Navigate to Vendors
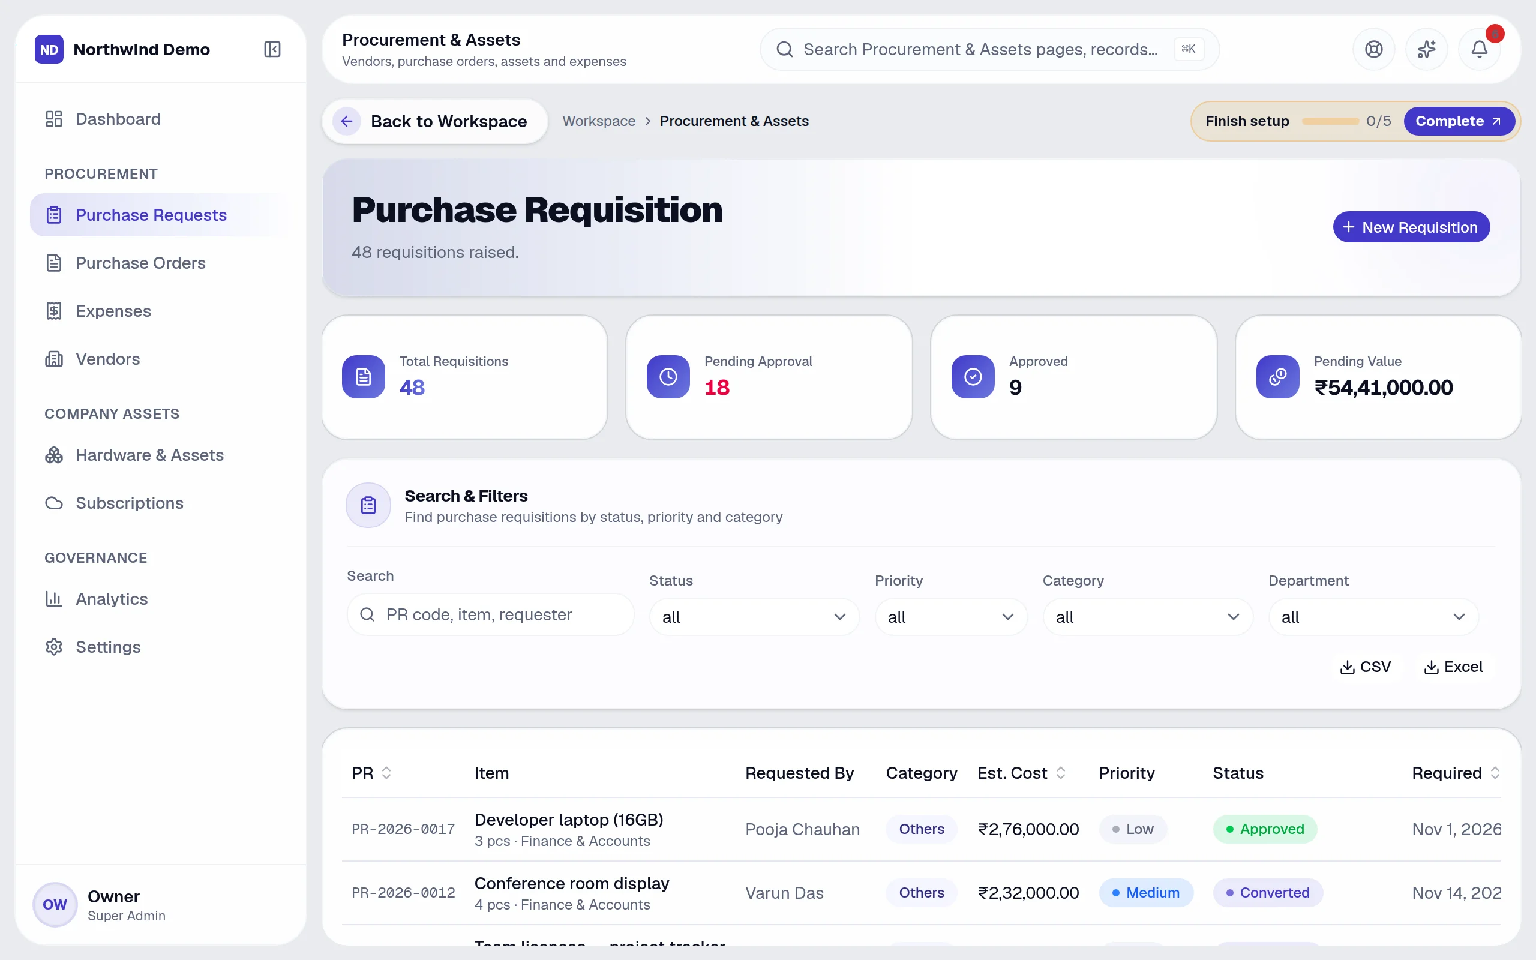Viewport: 1536px width, 960px height. click(160, 359)
